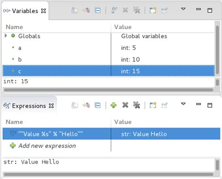Click Pin to Debug Context in Expressions toolbar

pos(164,105)
